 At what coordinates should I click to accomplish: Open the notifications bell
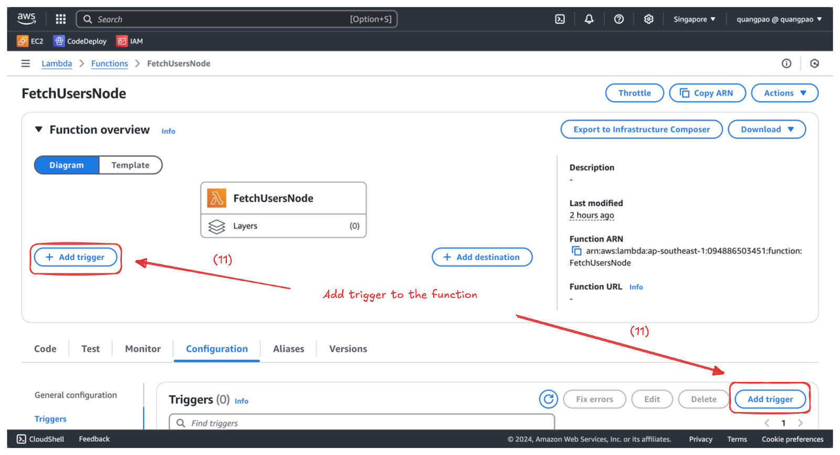click(x=589, y=19)
